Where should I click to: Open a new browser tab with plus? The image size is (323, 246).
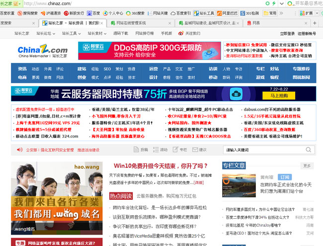(315, 23)
